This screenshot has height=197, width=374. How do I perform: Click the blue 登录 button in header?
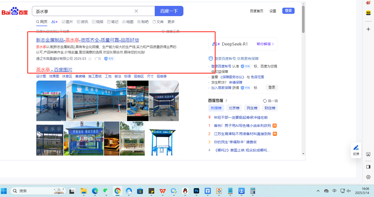point(288,11)
